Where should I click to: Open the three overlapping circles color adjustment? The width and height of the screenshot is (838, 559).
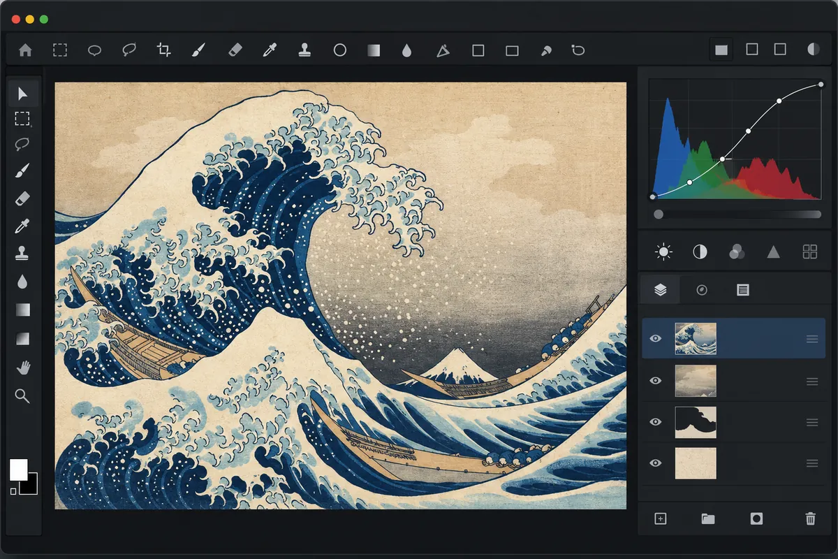point(737,252)
